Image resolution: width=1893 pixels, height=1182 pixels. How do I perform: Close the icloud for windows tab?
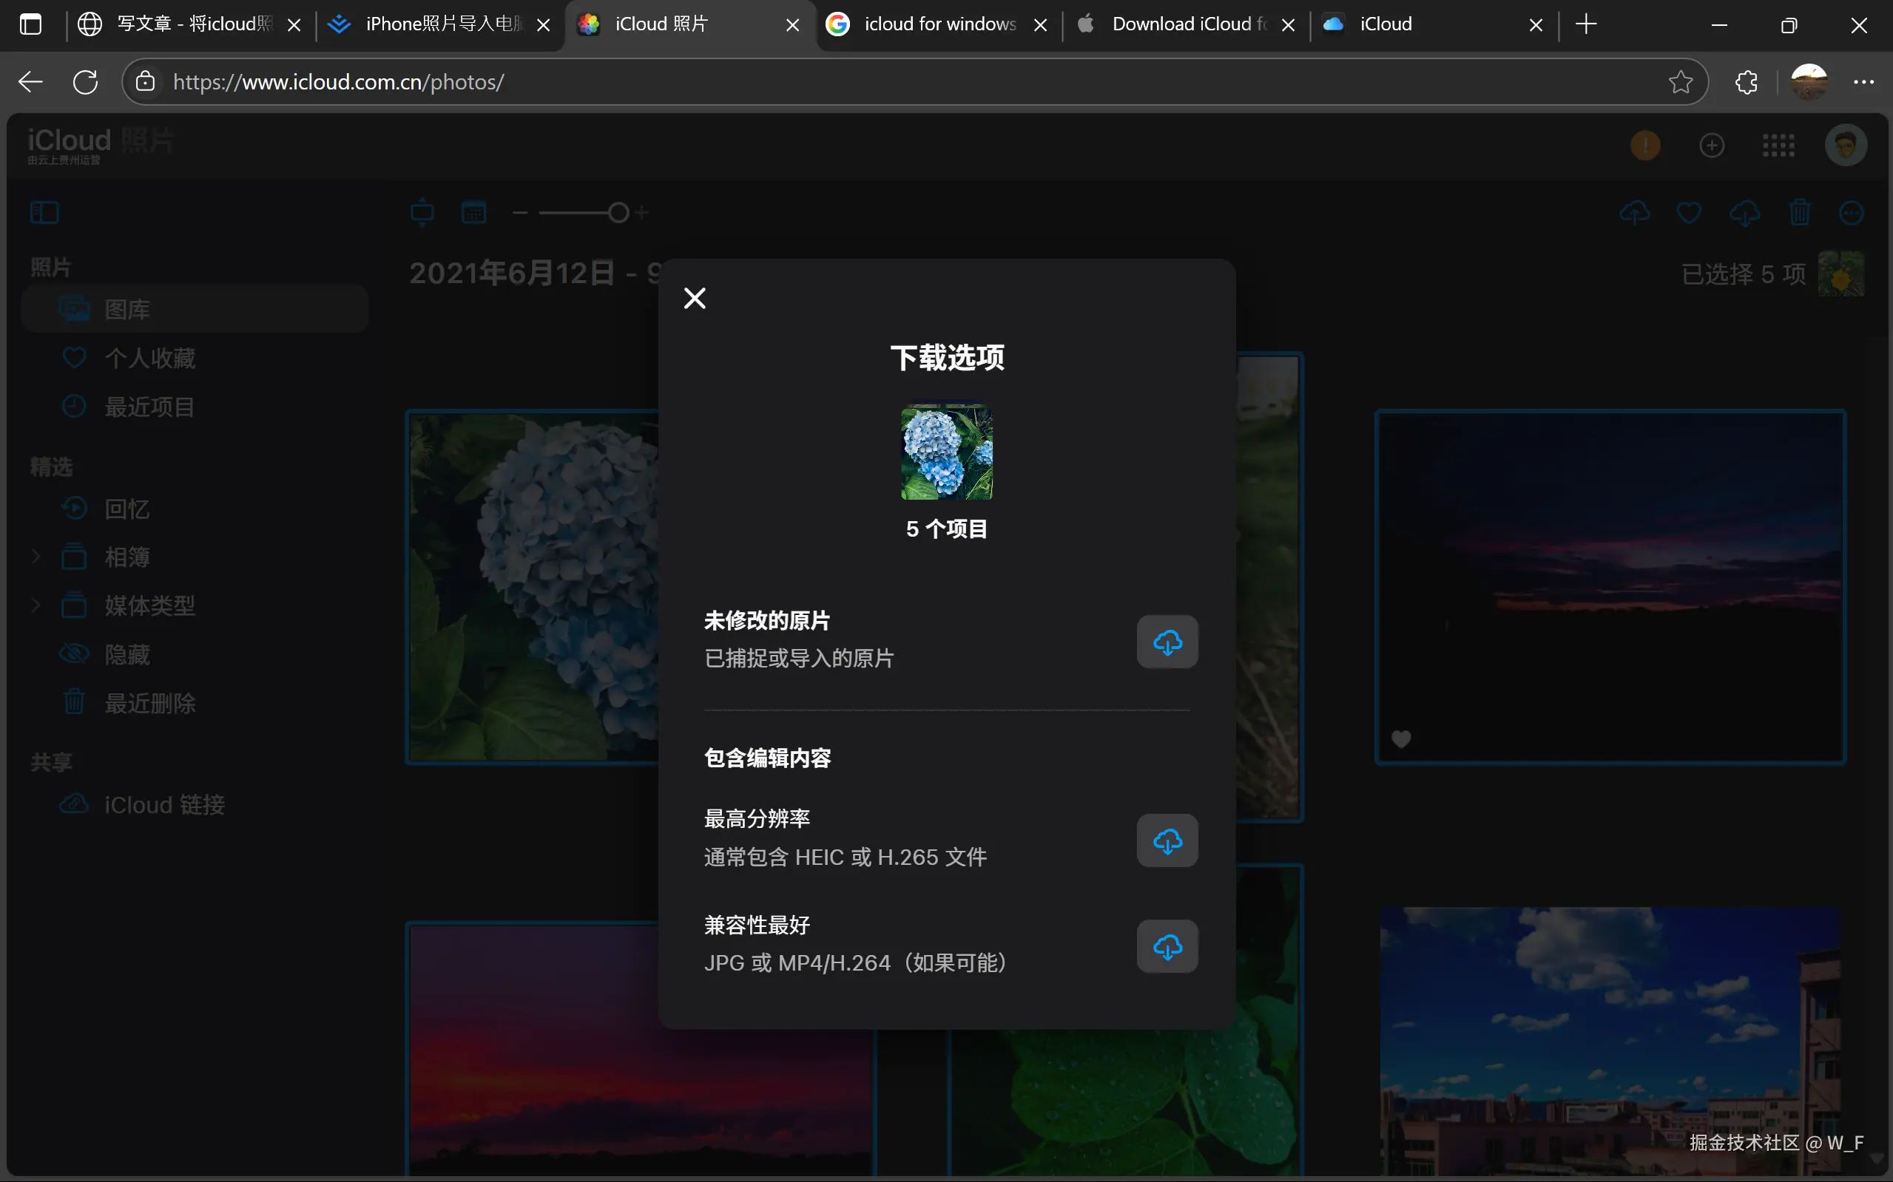1040,25
